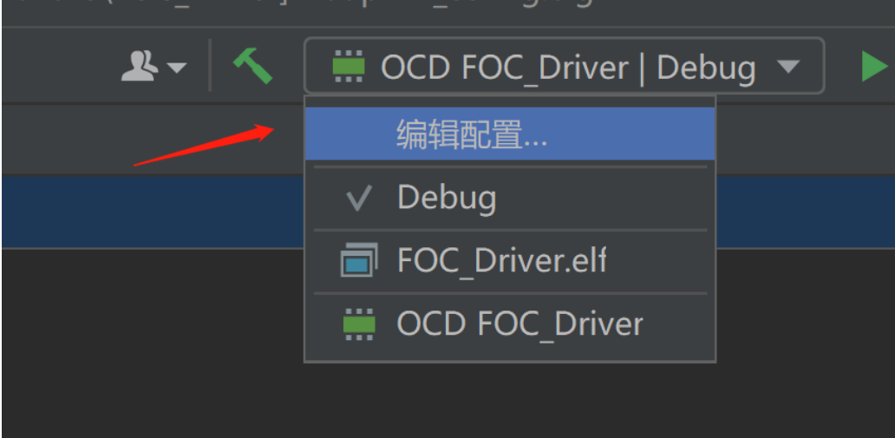Click the checkmark icon beside Debug
Screen dimensions: 895x438
[359, 198]
